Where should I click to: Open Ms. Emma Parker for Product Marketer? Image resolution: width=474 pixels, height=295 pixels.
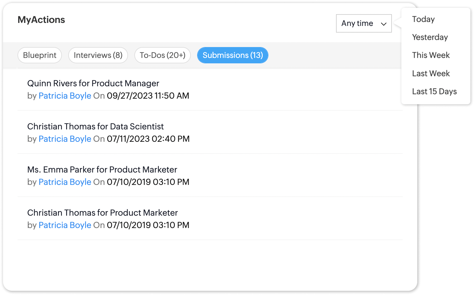102,170
